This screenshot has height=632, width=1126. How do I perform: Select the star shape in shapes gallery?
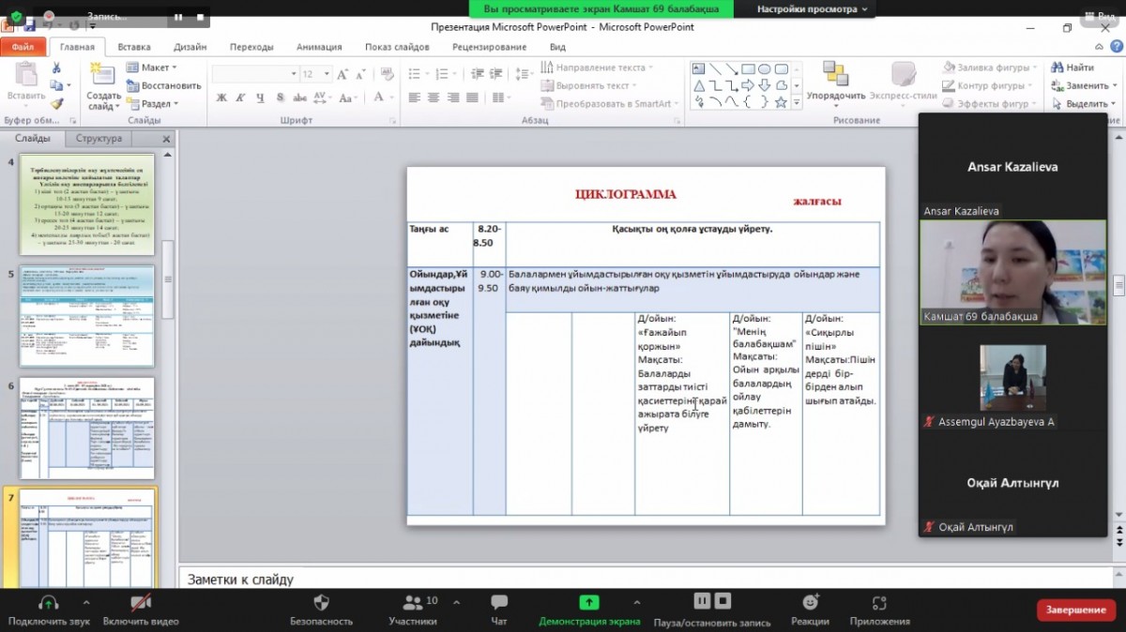point(781,102)
